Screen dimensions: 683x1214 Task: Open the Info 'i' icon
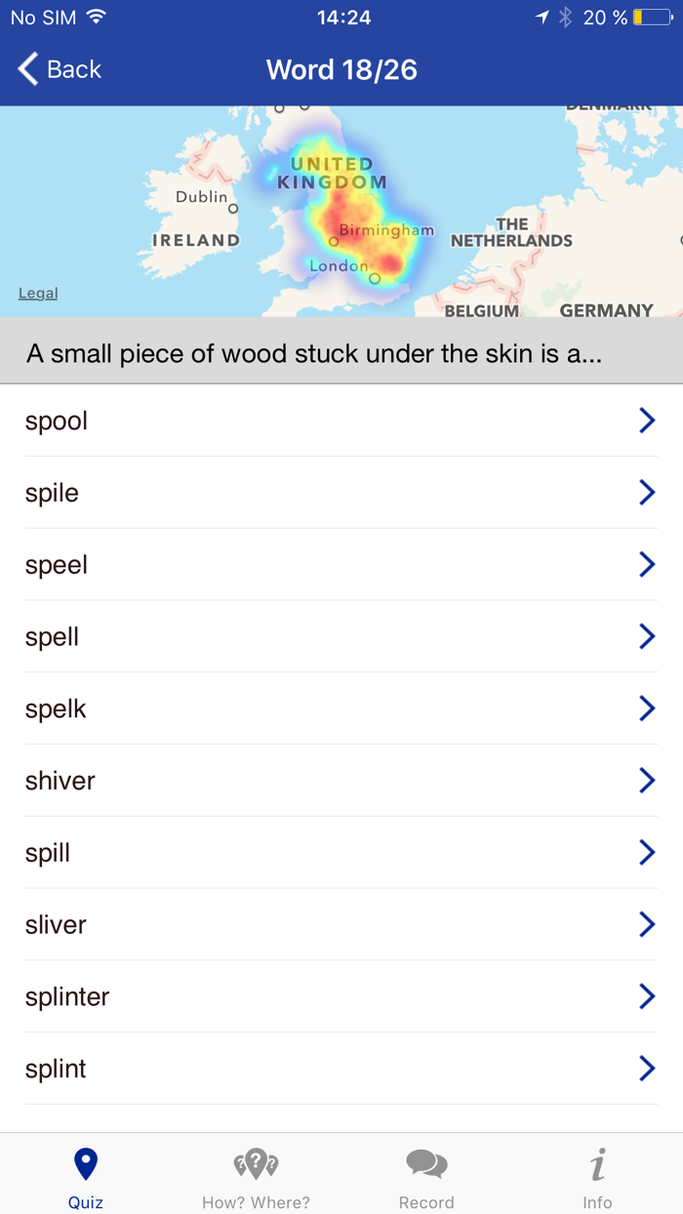tap(597, 1162)
